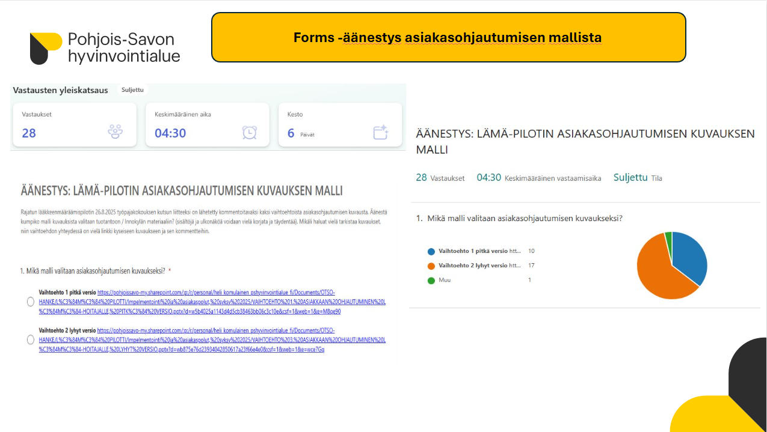Click the yellow Forms -äänestys title banner
Viewport: 767px width, 432px height.
(x=448, y=37)
